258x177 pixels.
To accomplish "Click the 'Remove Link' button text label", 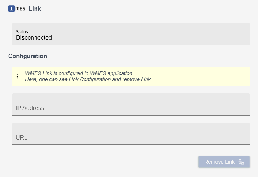I will point(219,162).
